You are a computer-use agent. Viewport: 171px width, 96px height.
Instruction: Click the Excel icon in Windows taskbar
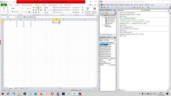click(x=74, y=94)
